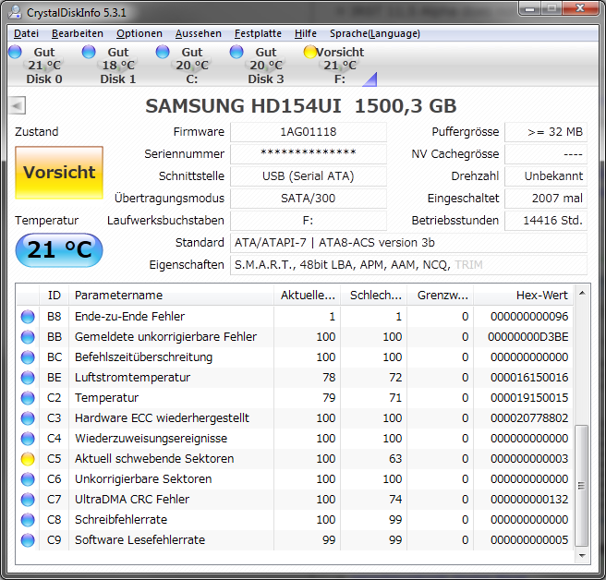
Task: Select the Ende-zu-Ende Fehler row text
Action: [x=129, y=317]
